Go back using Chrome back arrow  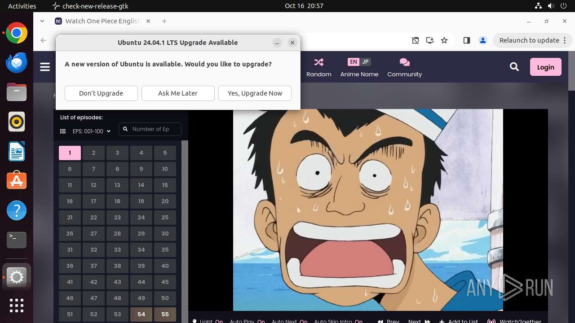click(x=43, y=40)
